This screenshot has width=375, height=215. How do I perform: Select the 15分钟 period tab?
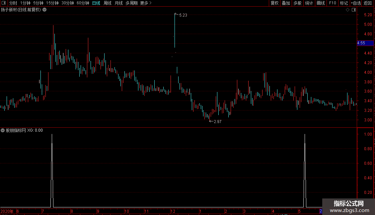(52, 3)
